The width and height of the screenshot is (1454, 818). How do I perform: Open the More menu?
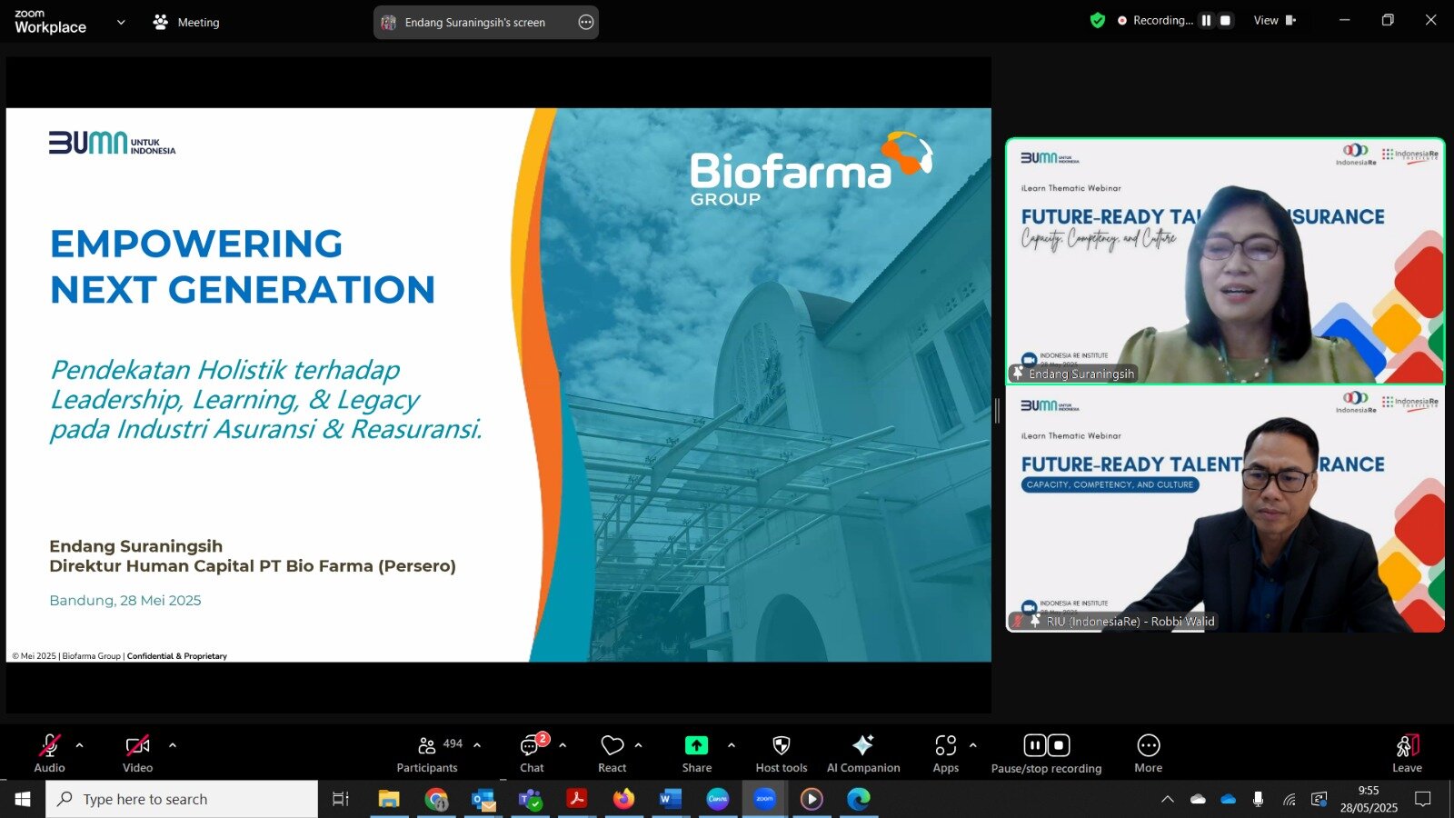pyautogui.click(x=1149, y=753)
